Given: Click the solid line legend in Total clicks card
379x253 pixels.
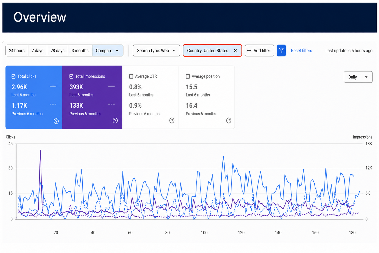Looking at the screenshot, I should 53,86.
